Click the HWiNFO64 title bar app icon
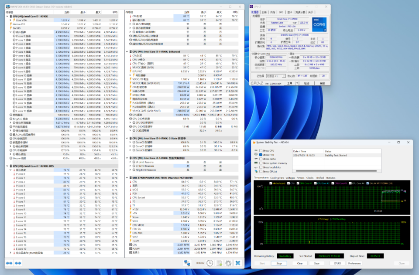The width and height of the screenshot is (419, 275). point(8,7)
